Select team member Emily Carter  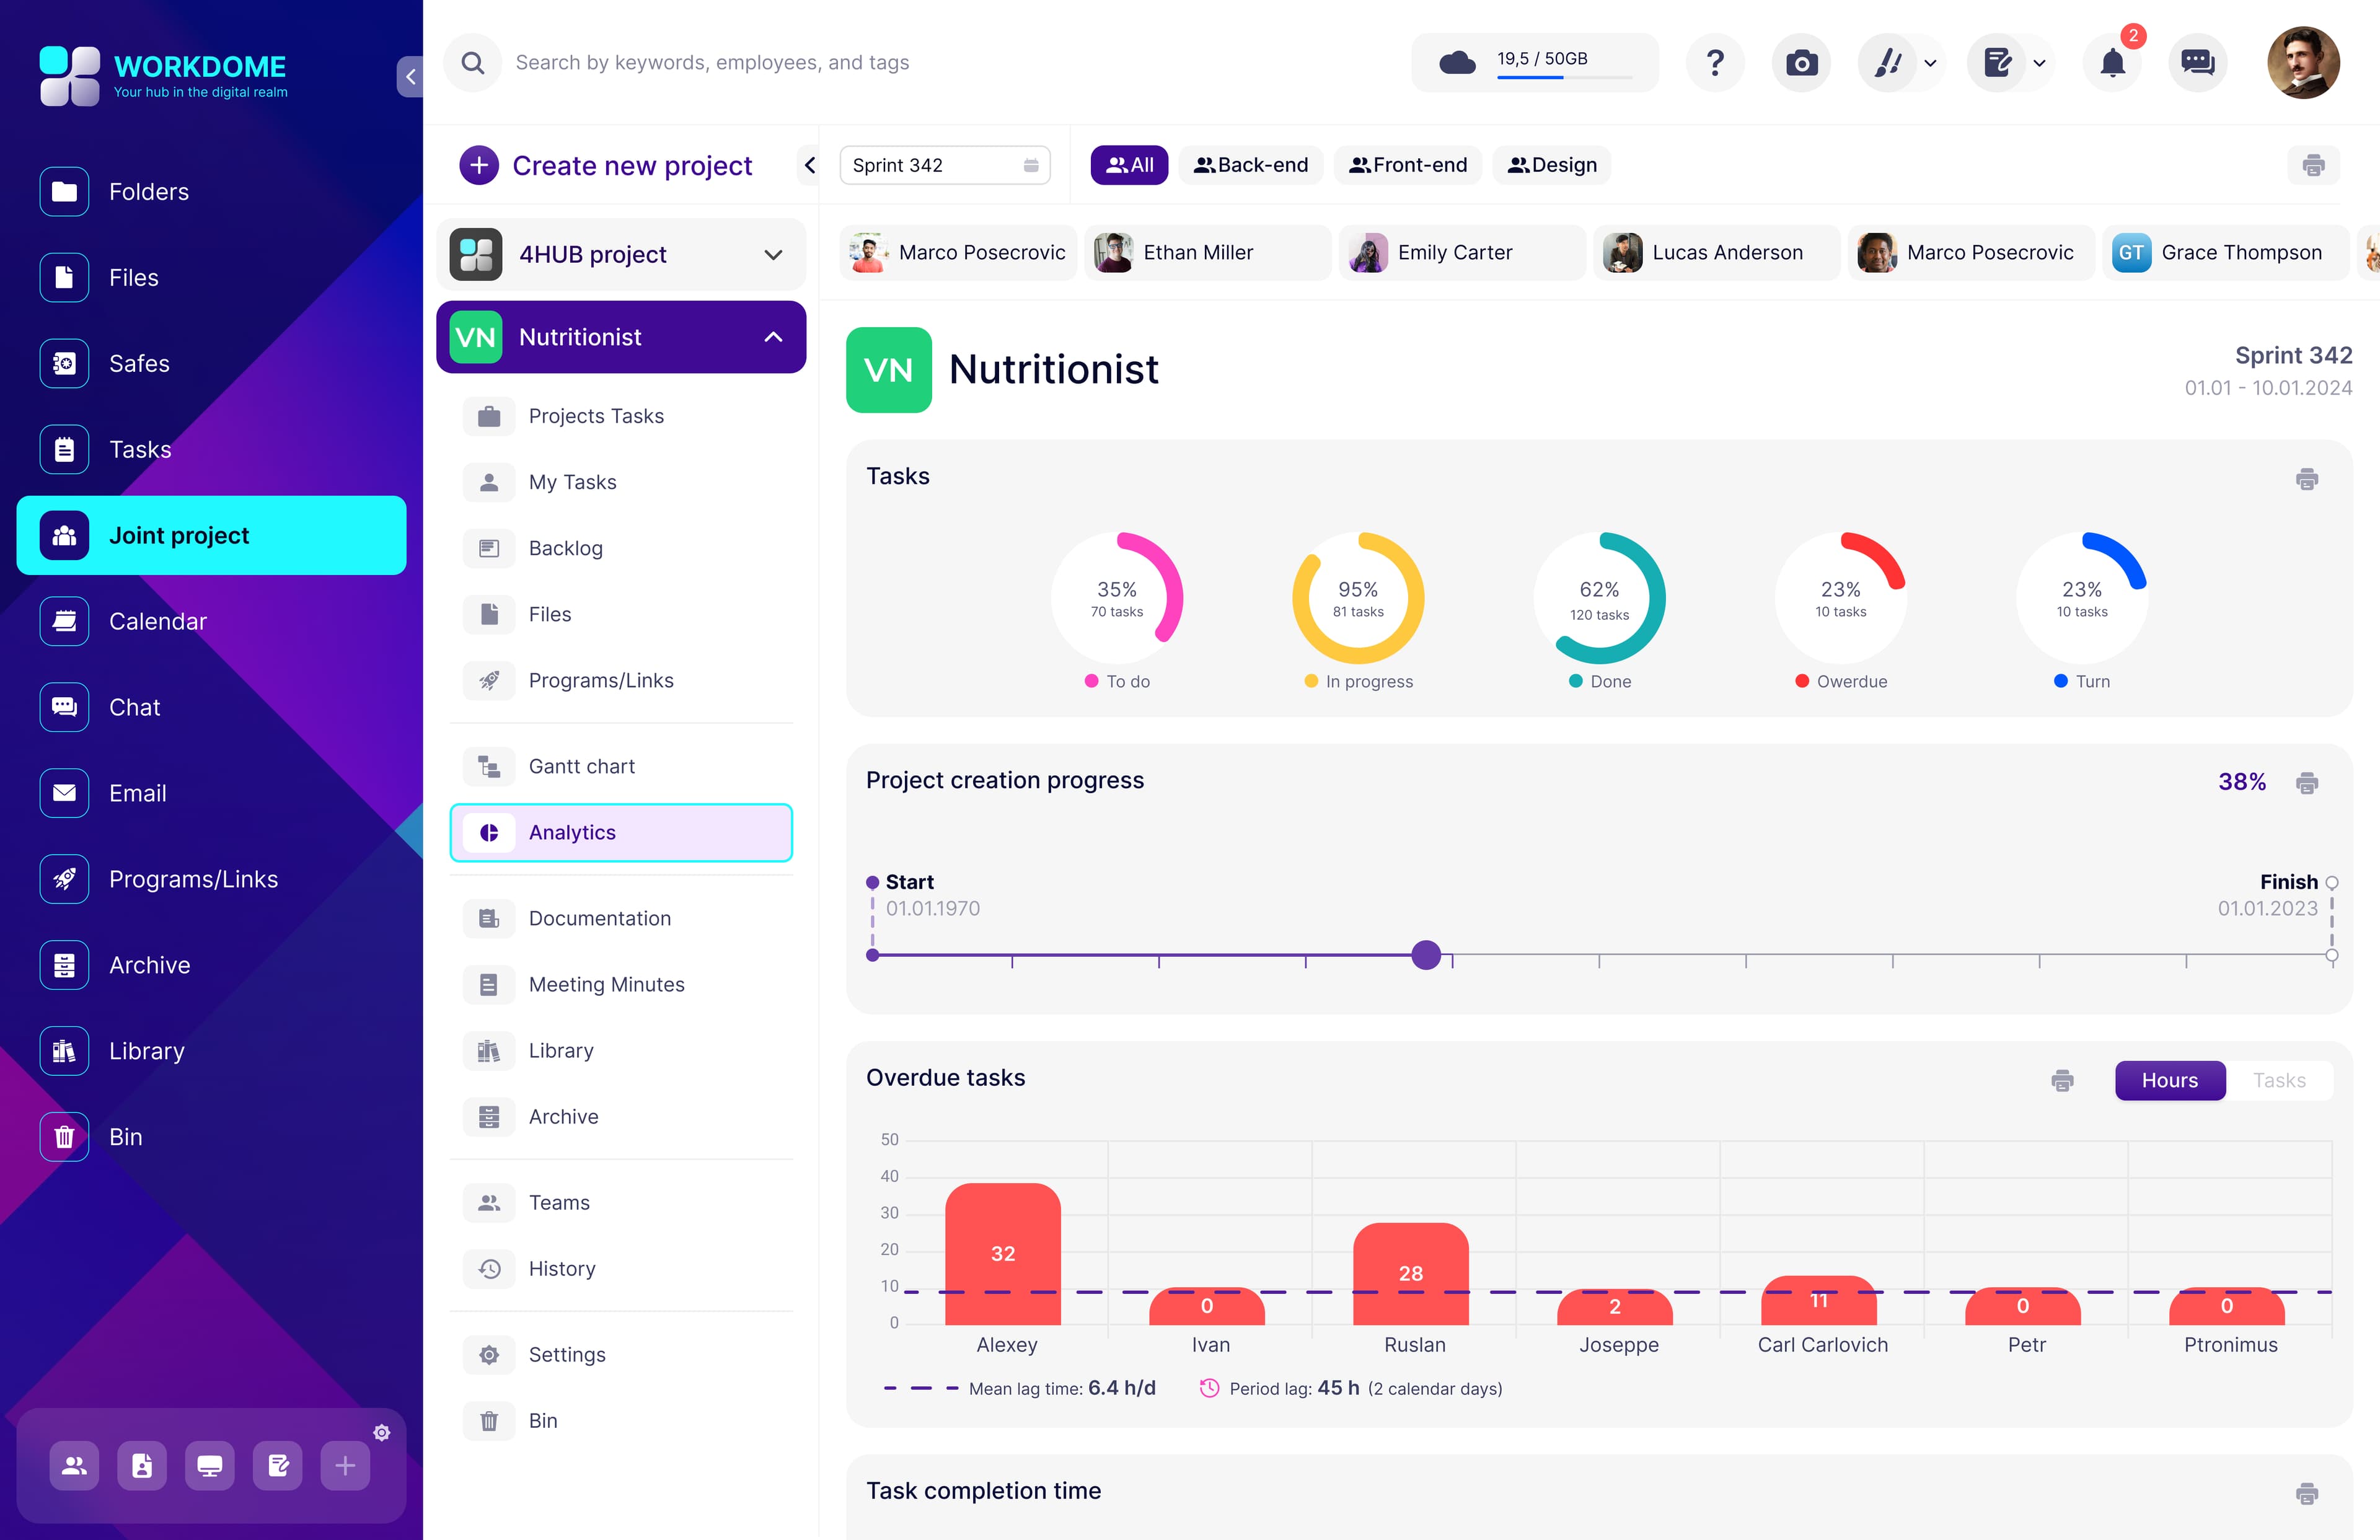click(x=1454, y=252)
